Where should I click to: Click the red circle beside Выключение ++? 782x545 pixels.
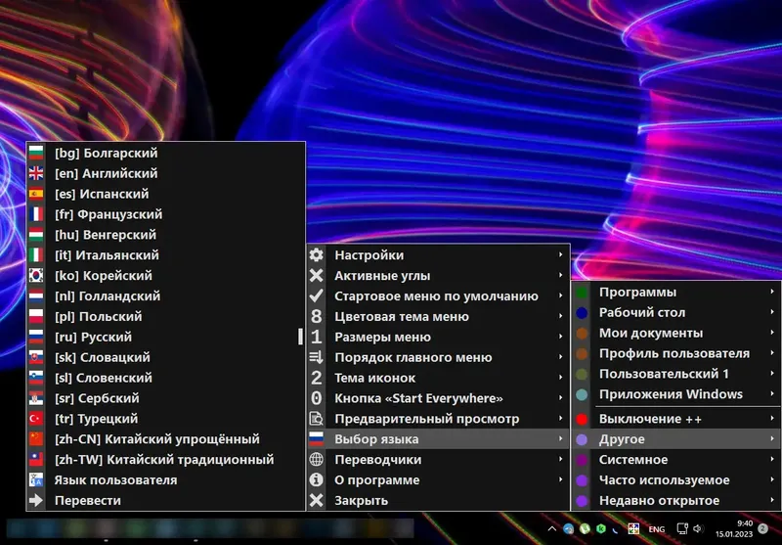tap(582, 419)
